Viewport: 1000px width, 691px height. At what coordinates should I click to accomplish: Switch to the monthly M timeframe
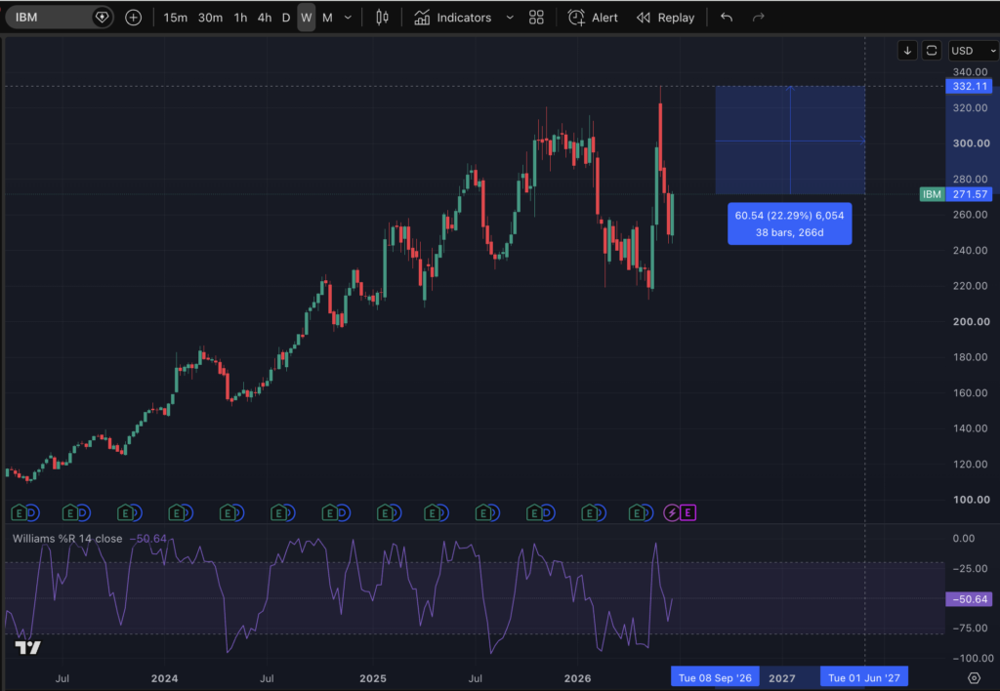327,18
